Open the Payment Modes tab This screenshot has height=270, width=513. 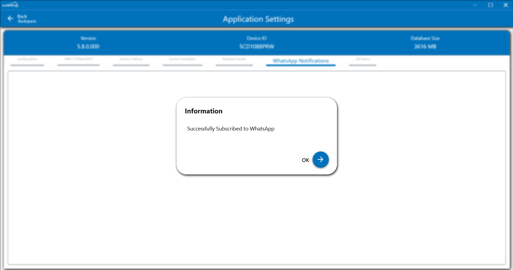pos(234,59)
